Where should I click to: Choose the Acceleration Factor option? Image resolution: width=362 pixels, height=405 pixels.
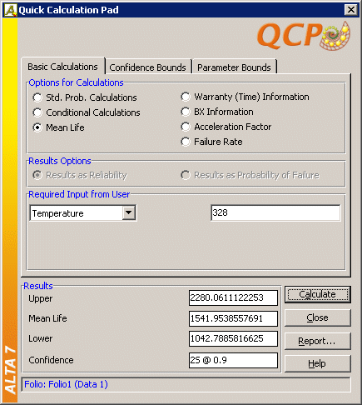[186, 127]
